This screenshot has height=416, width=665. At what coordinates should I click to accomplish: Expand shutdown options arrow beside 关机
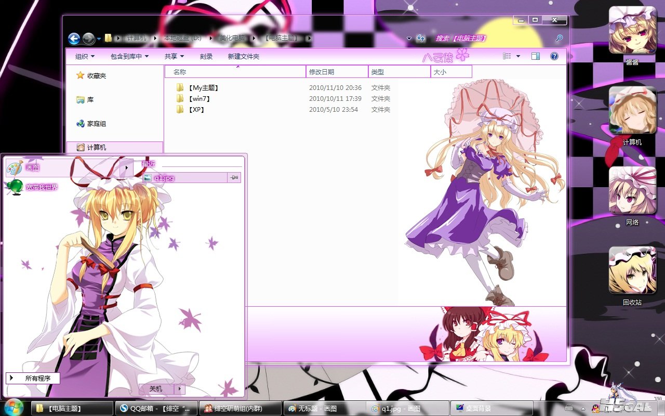pos(179,389)
